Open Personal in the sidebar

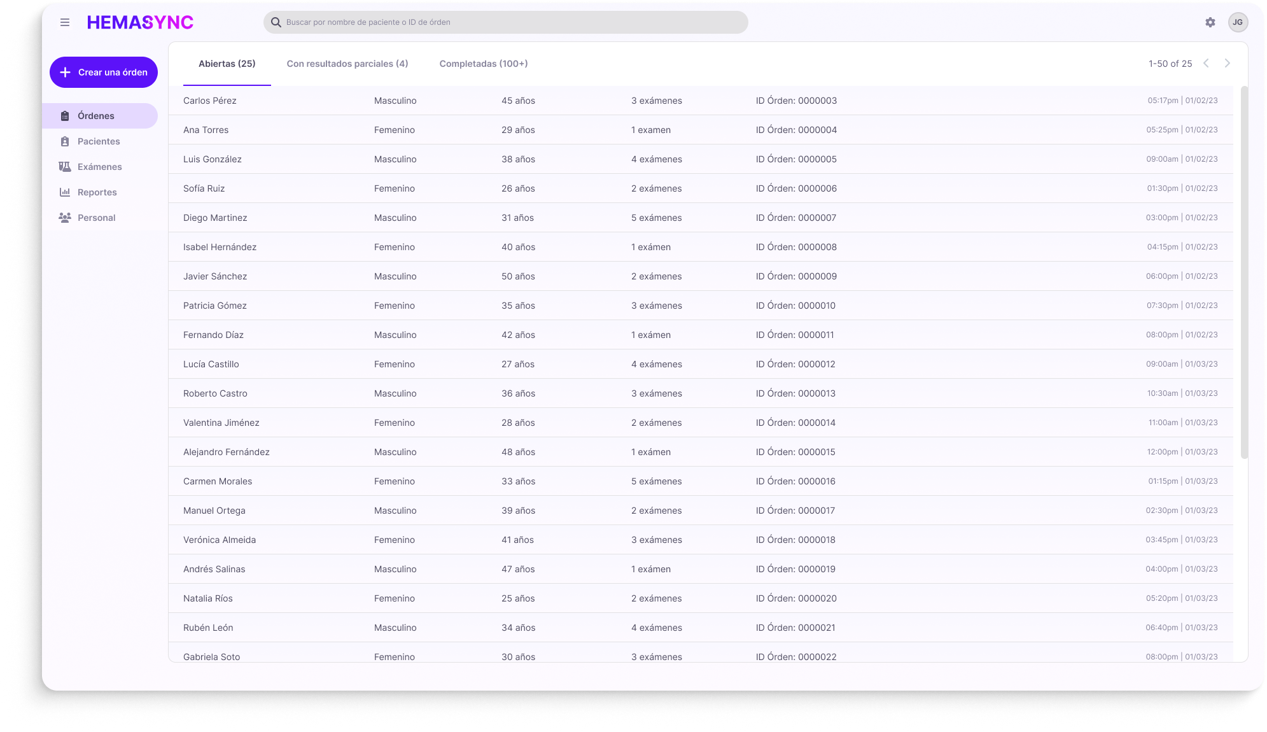[x=100, y=218]
